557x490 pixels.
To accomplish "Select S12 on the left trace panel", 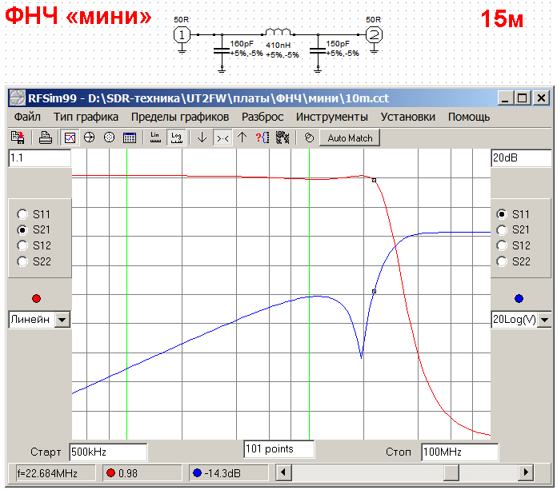I will tap(22, 245).
